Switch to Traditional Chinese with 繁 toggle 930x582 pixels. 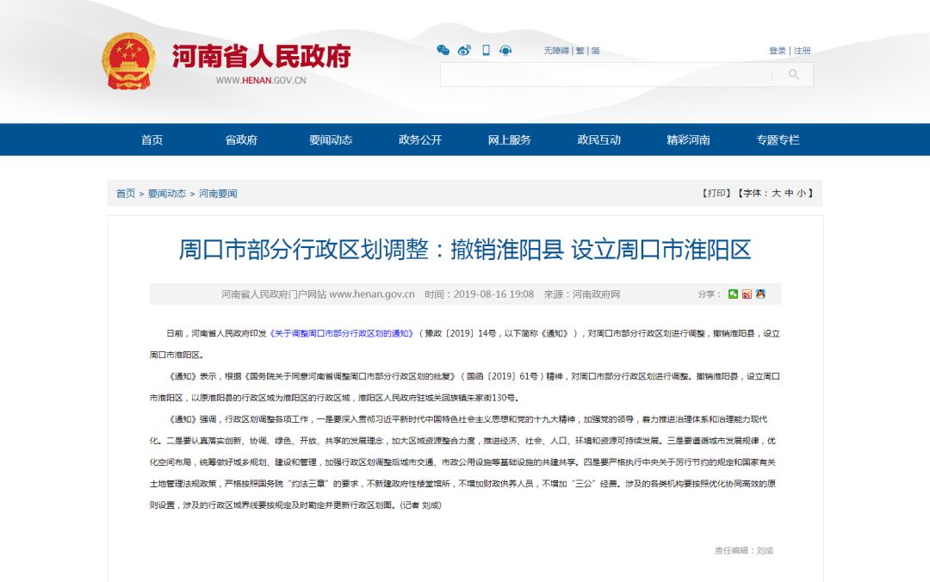click(579, 50)
